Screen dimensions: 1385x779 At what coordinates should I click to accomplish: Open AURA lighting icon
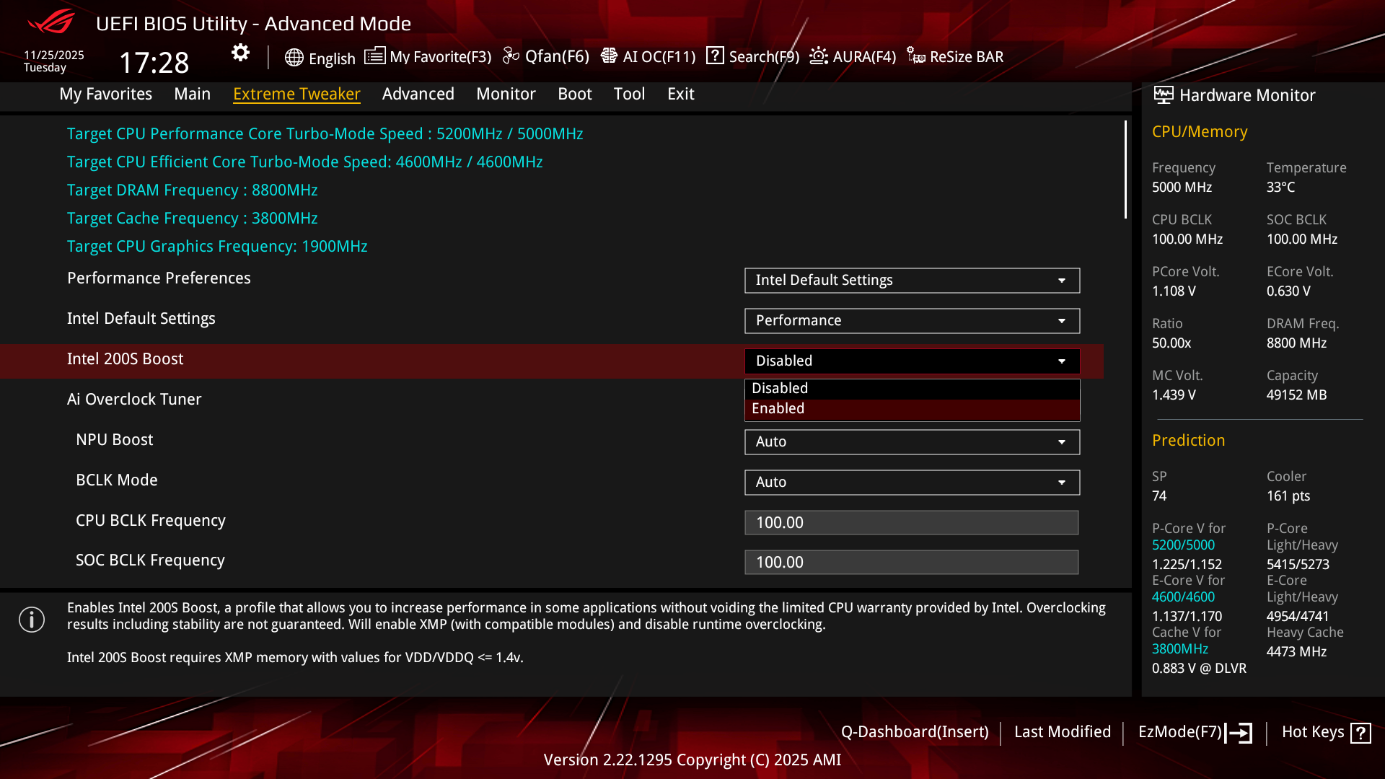click(x=818, y=56)
